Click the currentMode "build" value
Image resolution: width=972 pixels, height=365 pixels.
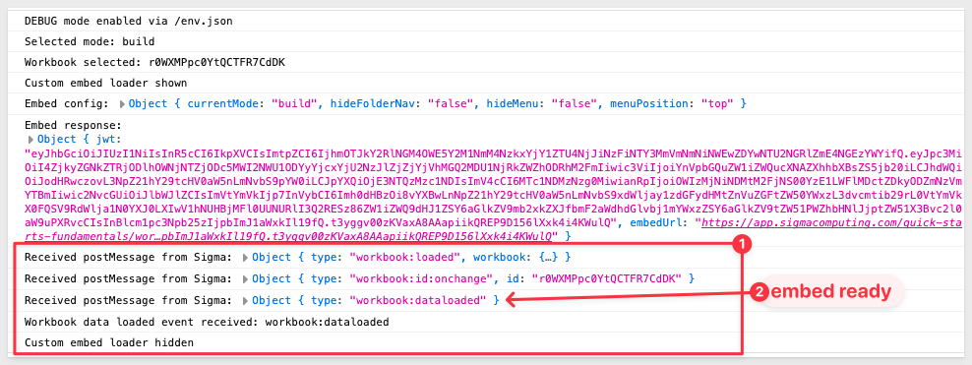(x=295, y=103)
